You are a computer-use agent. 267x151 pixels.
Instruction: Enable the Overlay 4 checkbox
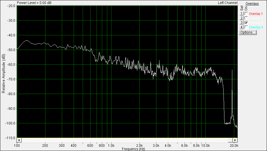pos(246,27)
